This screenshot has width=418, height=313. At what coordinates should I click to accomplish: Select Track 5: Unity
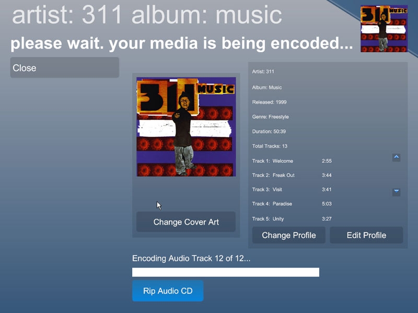(292, 219)
